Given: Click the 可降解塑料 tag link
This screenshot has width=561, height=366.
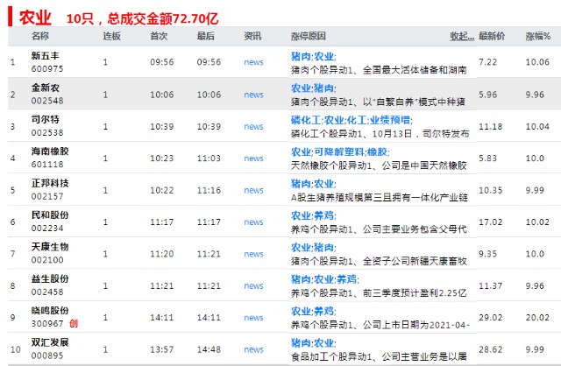Looking at the screenshot, I should pos(339,151).
